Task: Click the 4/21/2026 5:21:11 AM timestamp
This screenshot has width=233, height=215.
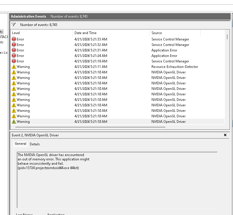Action: (x=91, y=67)
